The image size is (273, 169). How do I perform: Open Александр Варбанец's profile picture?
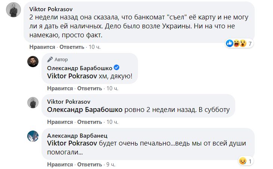[x=33, y=136]
